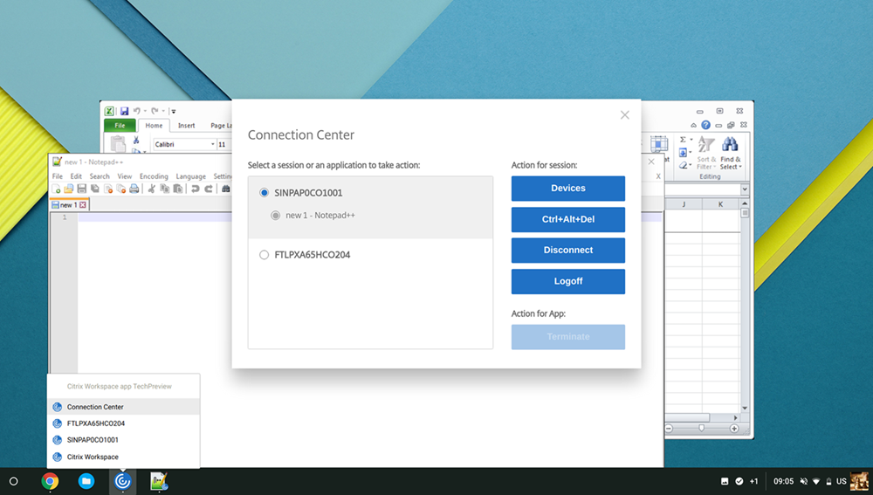Select the FTLPXA65HCO204 session radio button
Image resolution: width=873 pixels, height=495 pixels.
click(x=264, y=255)
